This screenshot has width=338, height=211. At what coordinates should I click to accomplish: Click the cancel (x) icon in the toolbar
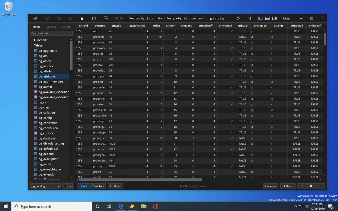[x=47, y=18]
